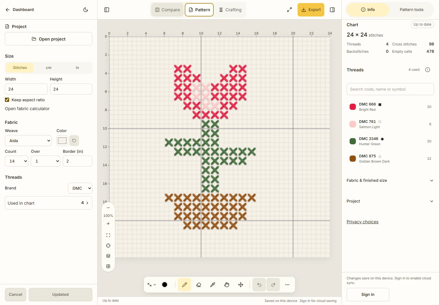Open the stitch type dropdown in toolbar
The image size is (439, 305).
152,285
